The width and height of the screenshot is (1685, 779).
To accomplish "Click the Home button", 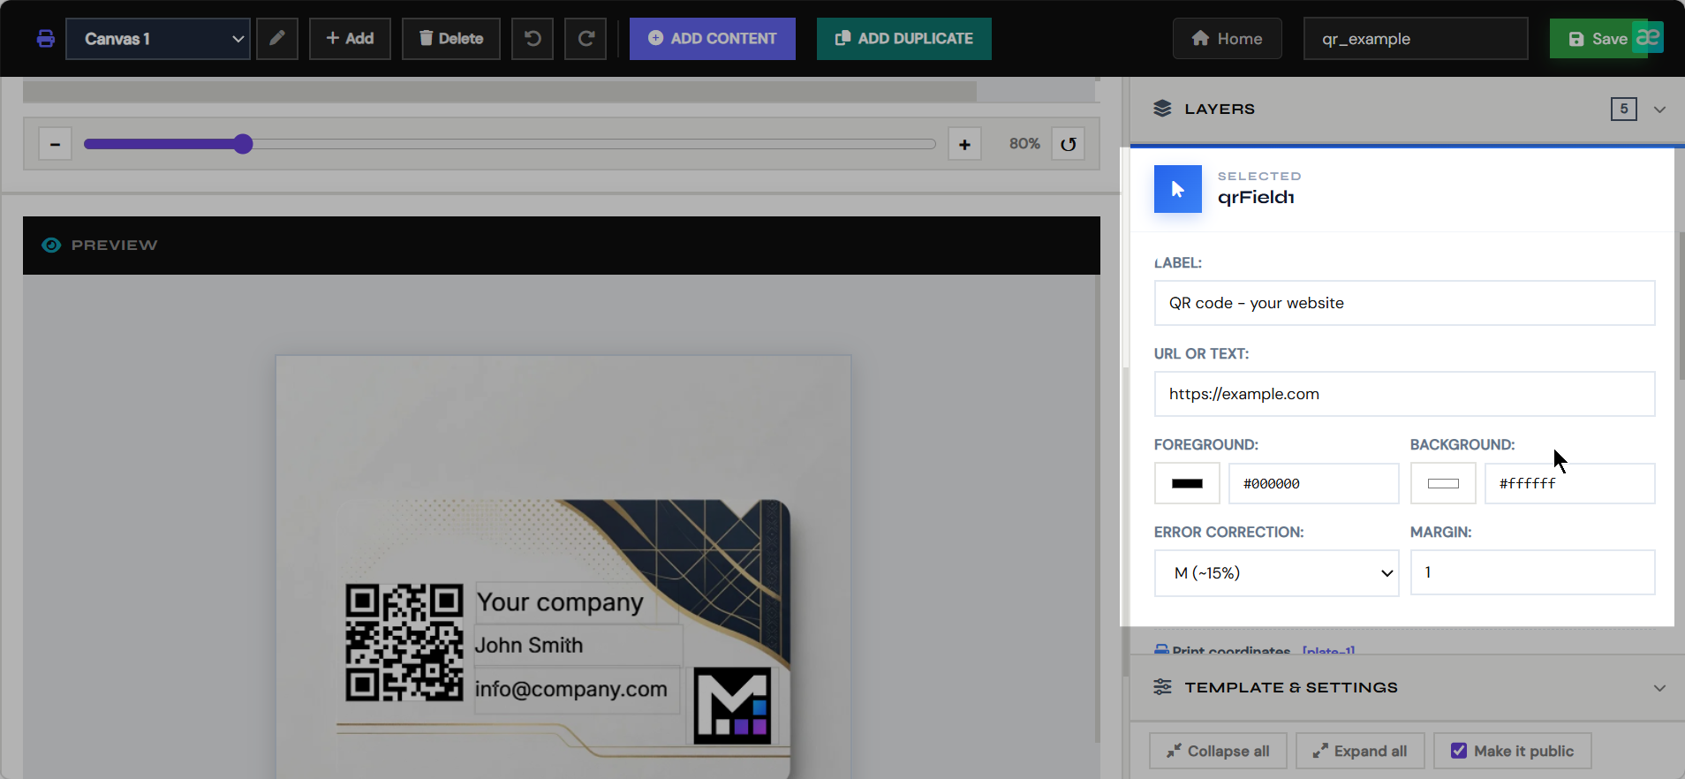I will point(1228,39).
